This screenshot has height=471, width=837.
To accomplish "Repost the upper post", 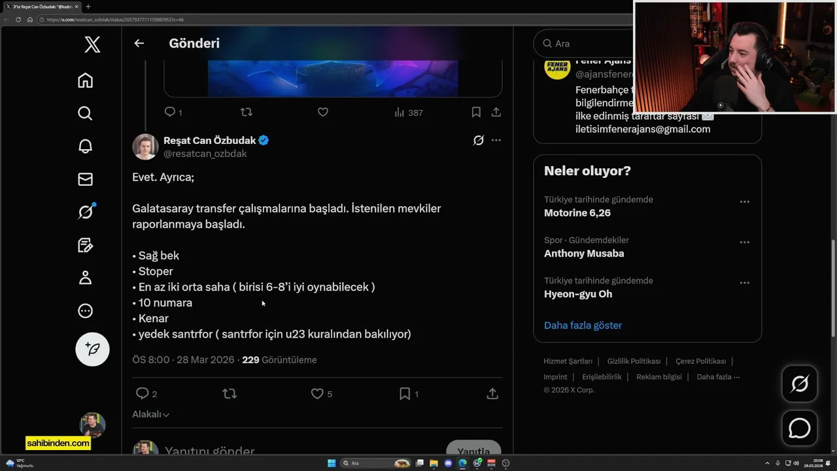I will [x=247, y=113].
